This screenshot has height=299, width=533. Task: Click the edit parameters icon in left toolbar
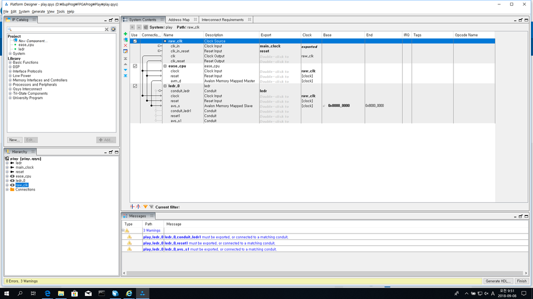125,52
